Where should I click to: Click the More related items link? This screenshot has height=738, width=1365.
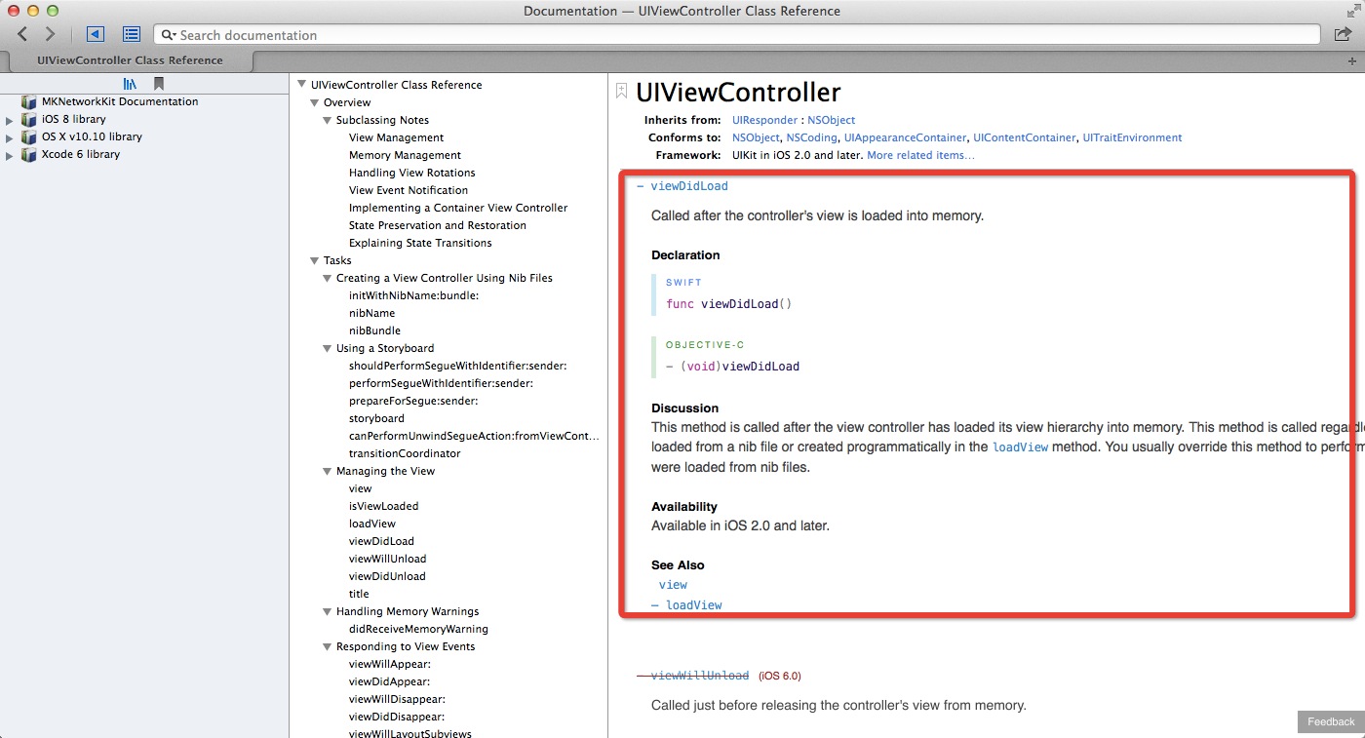[x=920, y=155]
